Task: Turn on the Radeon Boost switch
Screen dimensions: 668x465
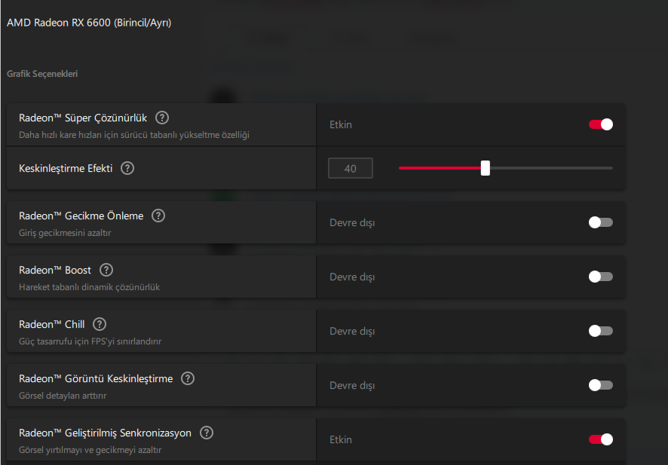Action: pyautogui.click(x=601, y=277)
